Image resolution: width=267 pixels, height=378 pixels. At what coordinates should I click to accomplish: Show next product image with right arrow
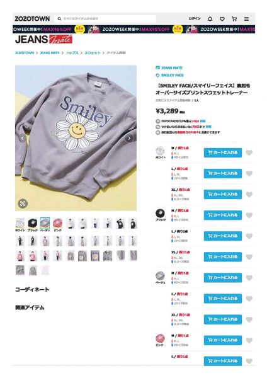coord(129,138)
